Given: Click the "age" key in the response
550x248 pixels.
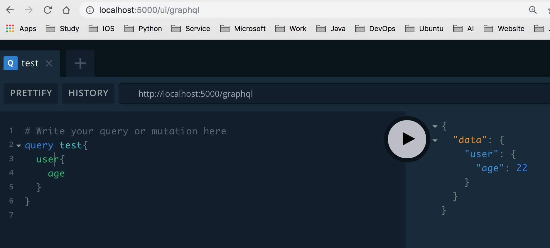Looking at the screenshot, I should pyautogui.click(x=490, y=168).
